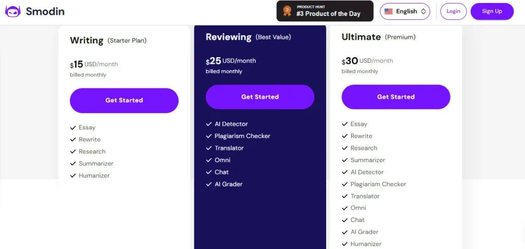
Task: Click the checkmark next to Essay in Writing
Action: (73, 128)
